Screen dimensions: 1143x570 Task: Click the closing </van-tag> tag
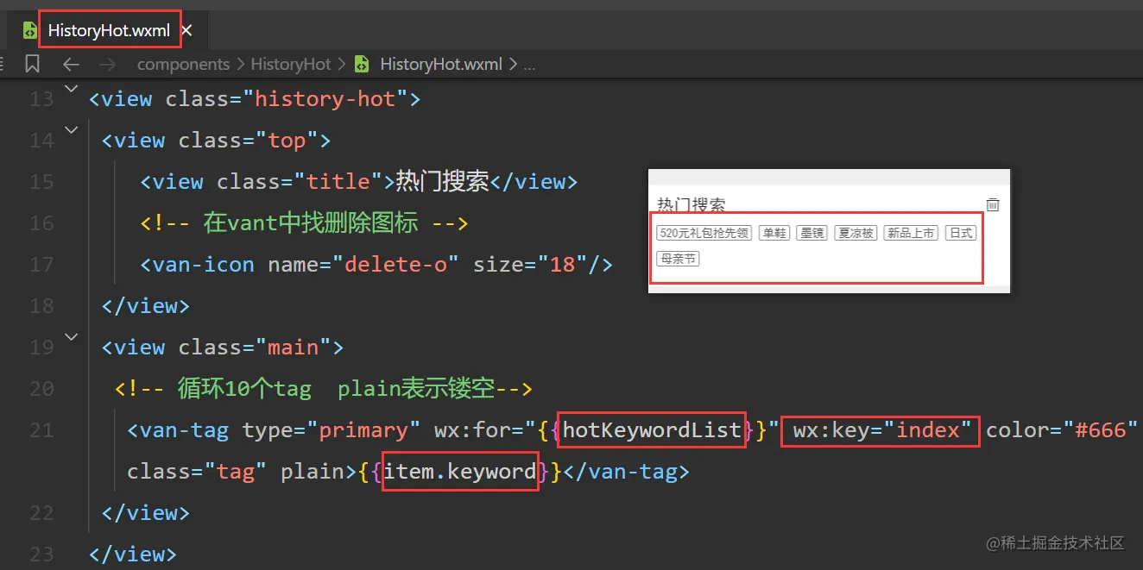coord(625,472)
